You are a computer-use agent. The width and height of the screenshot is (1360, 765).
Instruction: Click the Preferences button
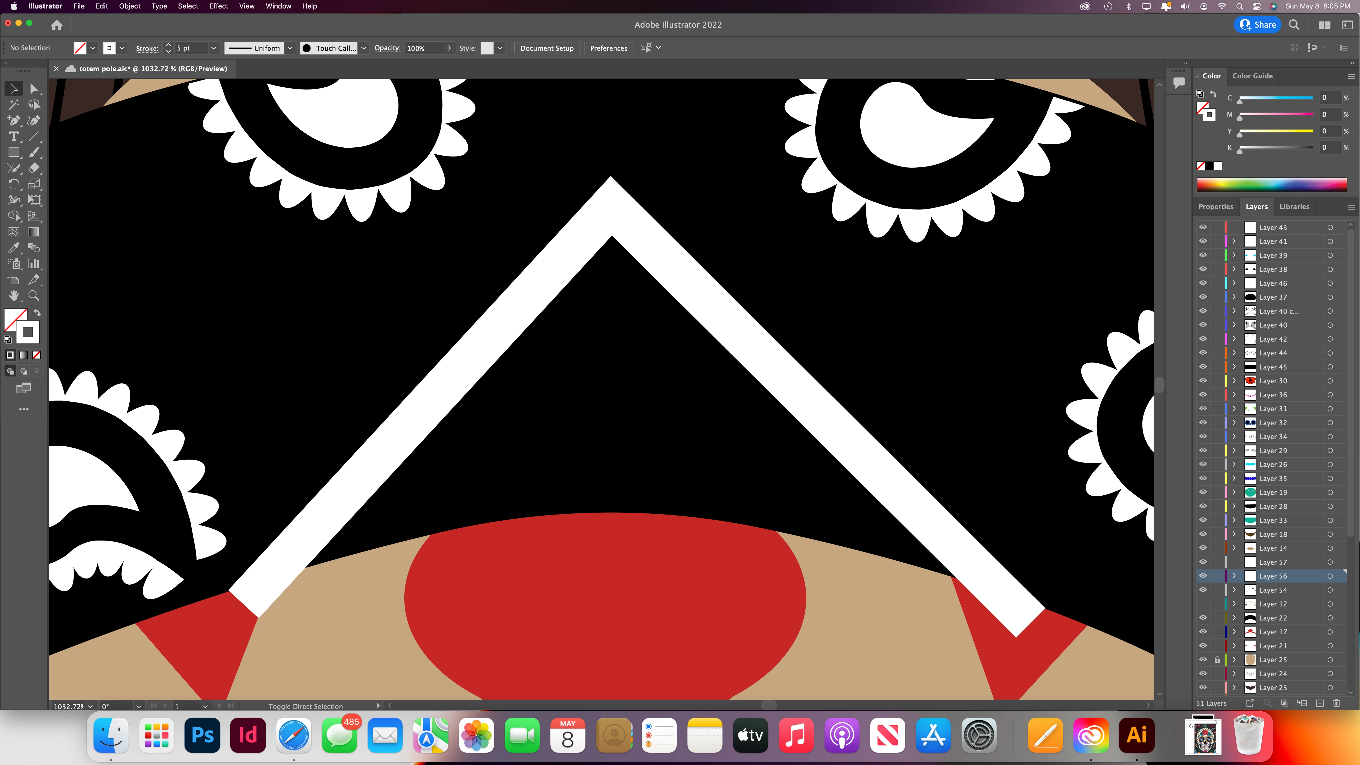608,48
